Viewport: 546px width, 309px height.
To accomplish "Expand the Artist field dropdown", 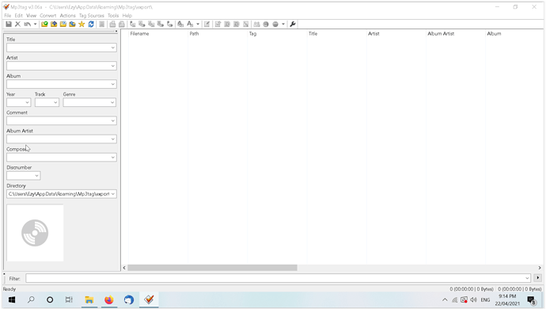I will pyautogui.click(x=113, y=66).
